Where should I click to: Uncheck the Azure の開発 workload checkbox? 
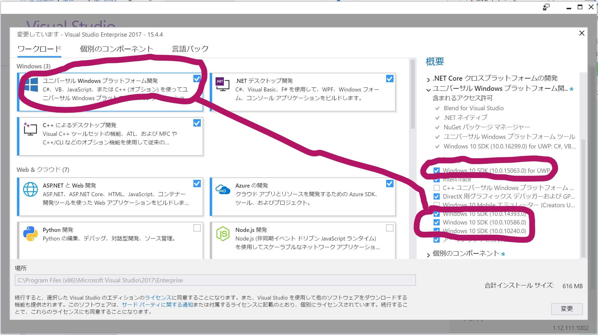click(390, 184)
